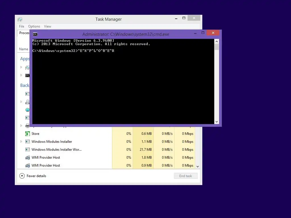The image size is (291, 218).
Task: Select the user search process icon
Action: coord(28,102)
